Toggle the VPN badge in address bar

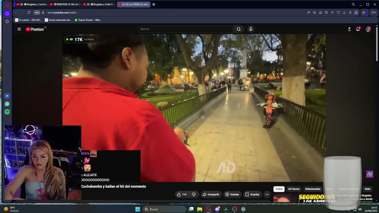click(x=37, y=12)
